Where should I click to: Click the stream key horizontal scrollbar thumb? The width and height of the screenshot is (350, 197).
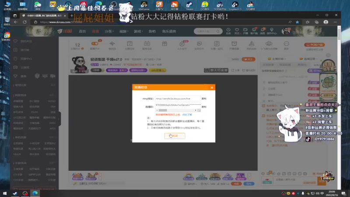163,110
